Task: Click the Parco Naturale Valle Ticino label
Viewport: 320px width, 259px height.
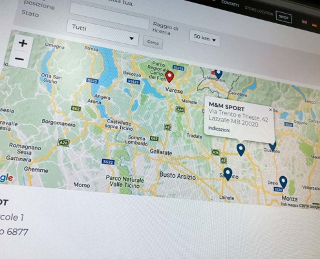Action: click(125, 181)
